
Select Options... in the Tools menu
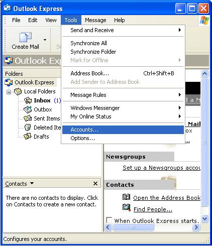pyautogui.click(x=123, y=138)
